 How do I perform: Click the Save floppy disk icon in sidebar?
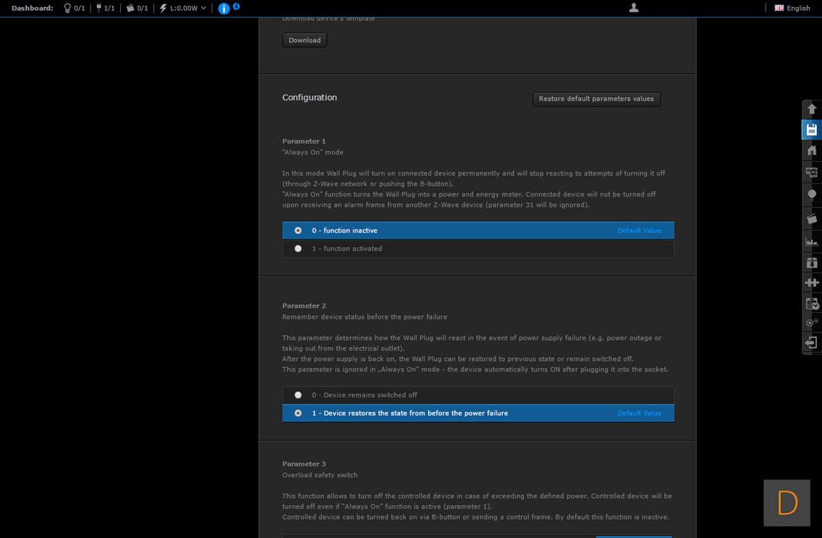coord(812,130)
